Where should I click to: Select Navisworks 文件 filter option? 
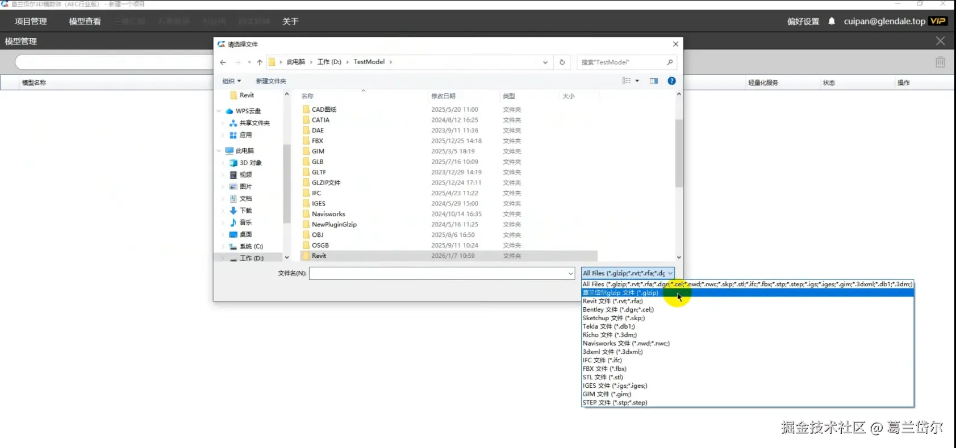pos(748,344)
